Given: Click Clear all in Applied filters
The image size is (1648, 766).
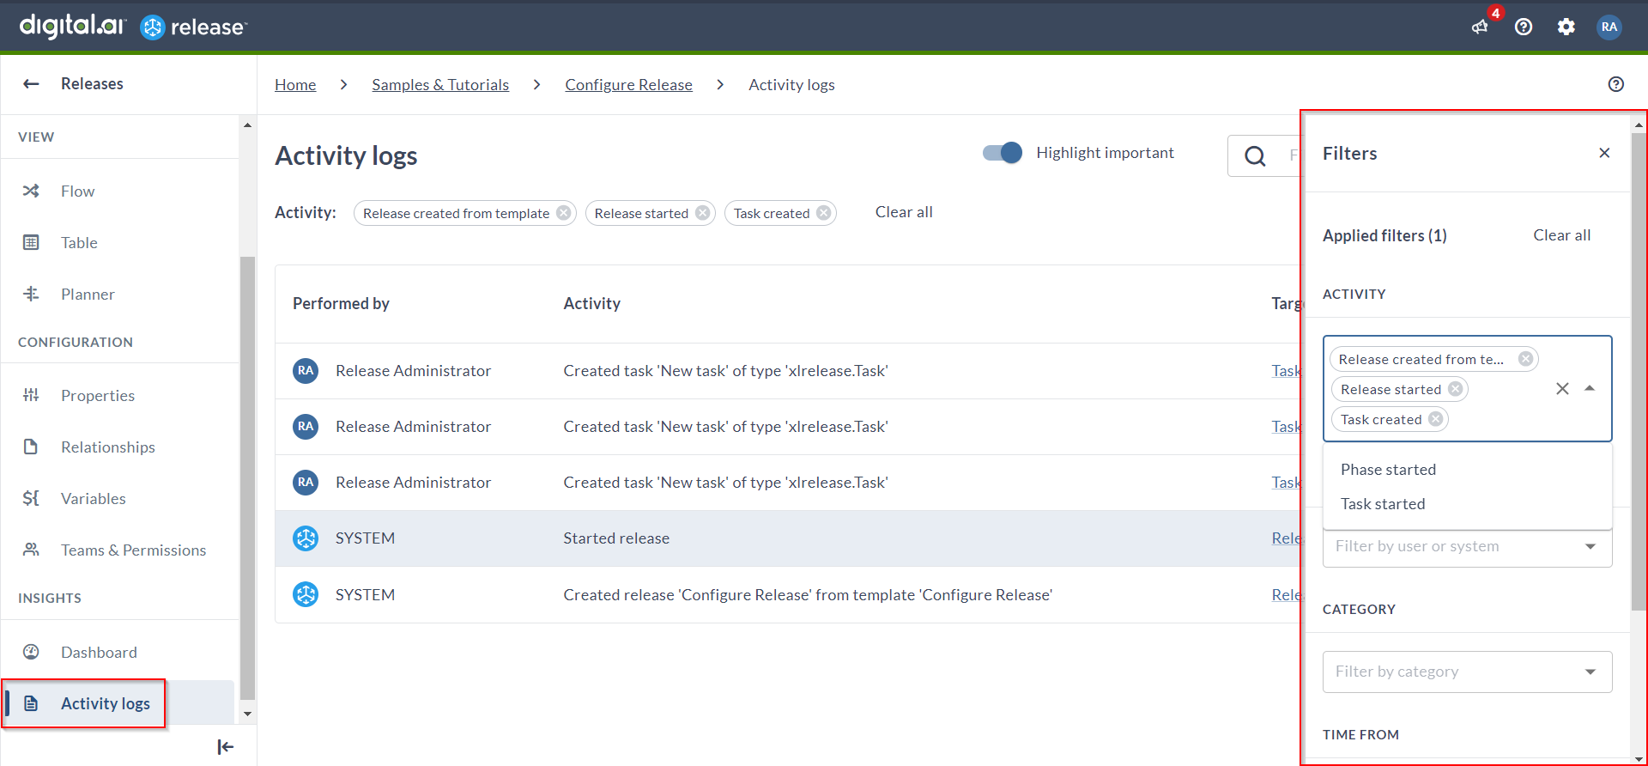Looking at the screenshot, I should [1562, 235].
